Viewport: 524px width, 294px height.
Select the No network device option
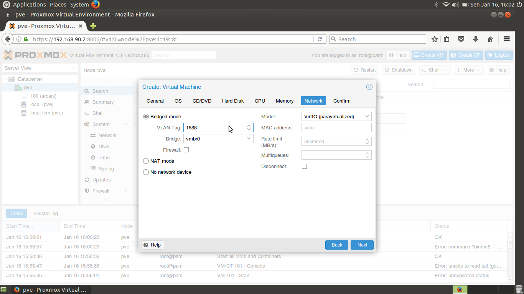[x=146, y=172]
